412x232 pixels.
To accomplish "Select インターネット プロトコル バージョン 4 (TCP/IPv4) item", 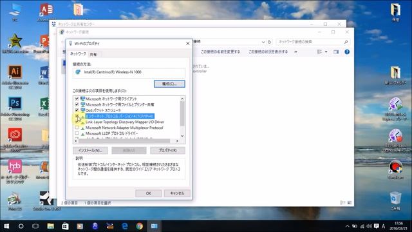I will 120,116.
